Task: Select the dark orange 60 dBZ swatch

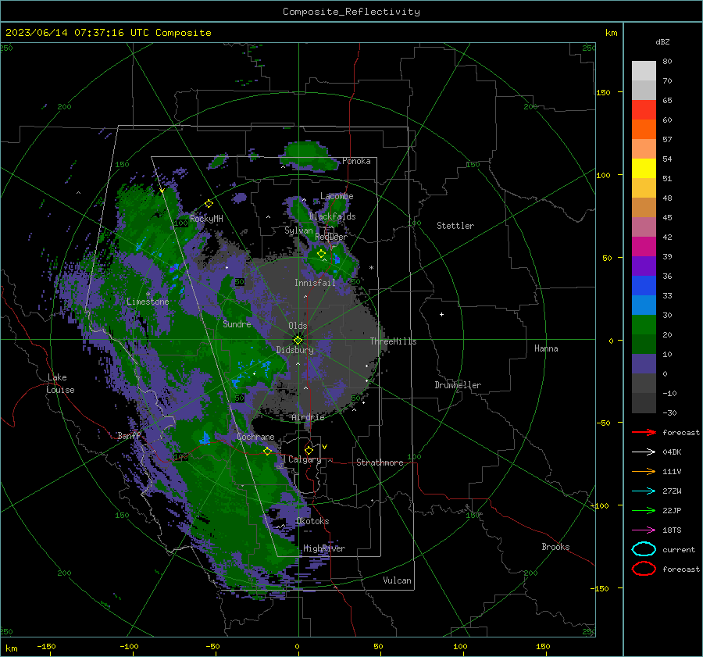Action: [644, 129]
